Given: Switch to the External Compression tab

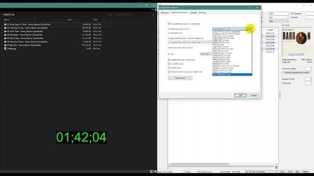Looking at the screenshot, I should pos(180,13).
